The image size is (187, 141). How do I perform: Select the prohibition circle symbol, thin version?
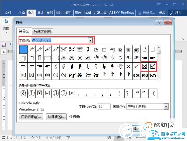[56, 75]
